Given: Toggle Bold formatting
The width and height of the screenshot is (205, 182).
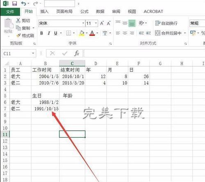Looking at the screenshot, I should pyautogui.click(x=41, y=33).
